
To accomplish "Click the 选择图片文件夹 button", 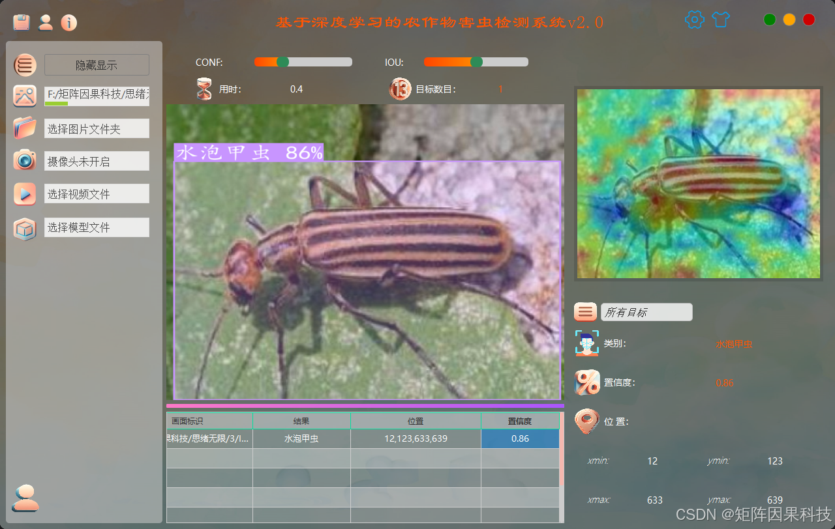I will 97,128.
